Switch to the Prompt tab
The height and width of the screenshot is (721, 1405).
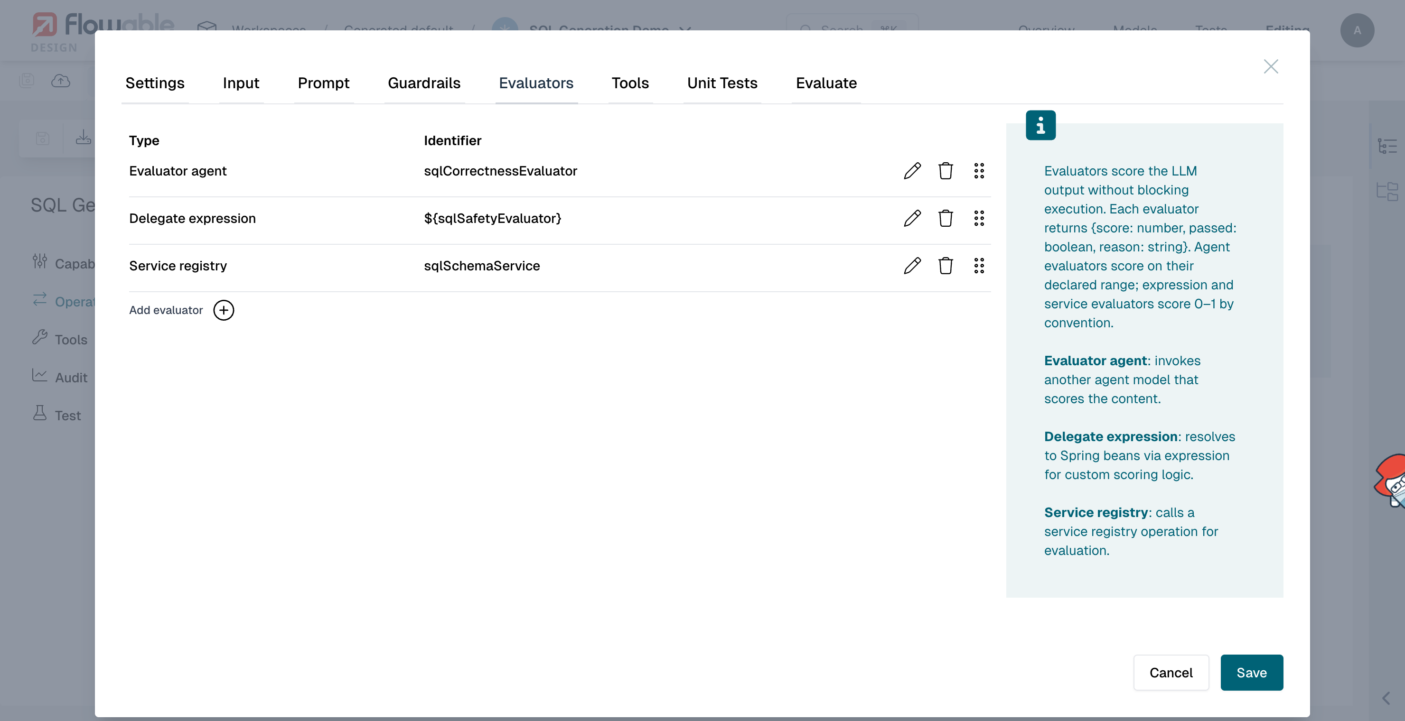tap(323, 83)
